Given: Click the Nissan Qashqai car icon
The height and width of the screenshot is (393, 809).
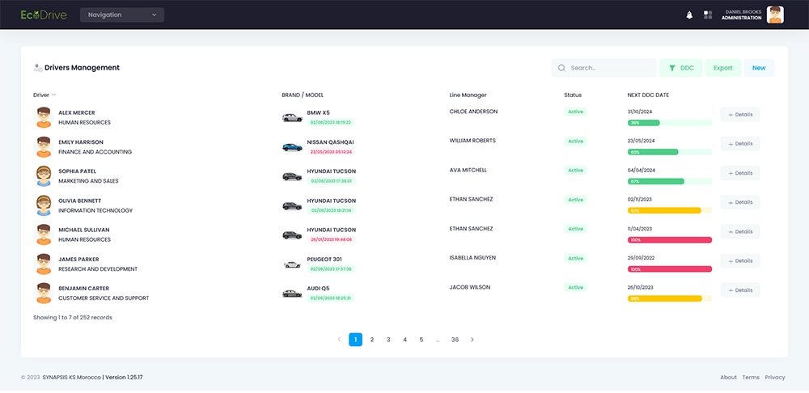Looking at the screenshot, I should pyautogui.click(x=292, y=147).
